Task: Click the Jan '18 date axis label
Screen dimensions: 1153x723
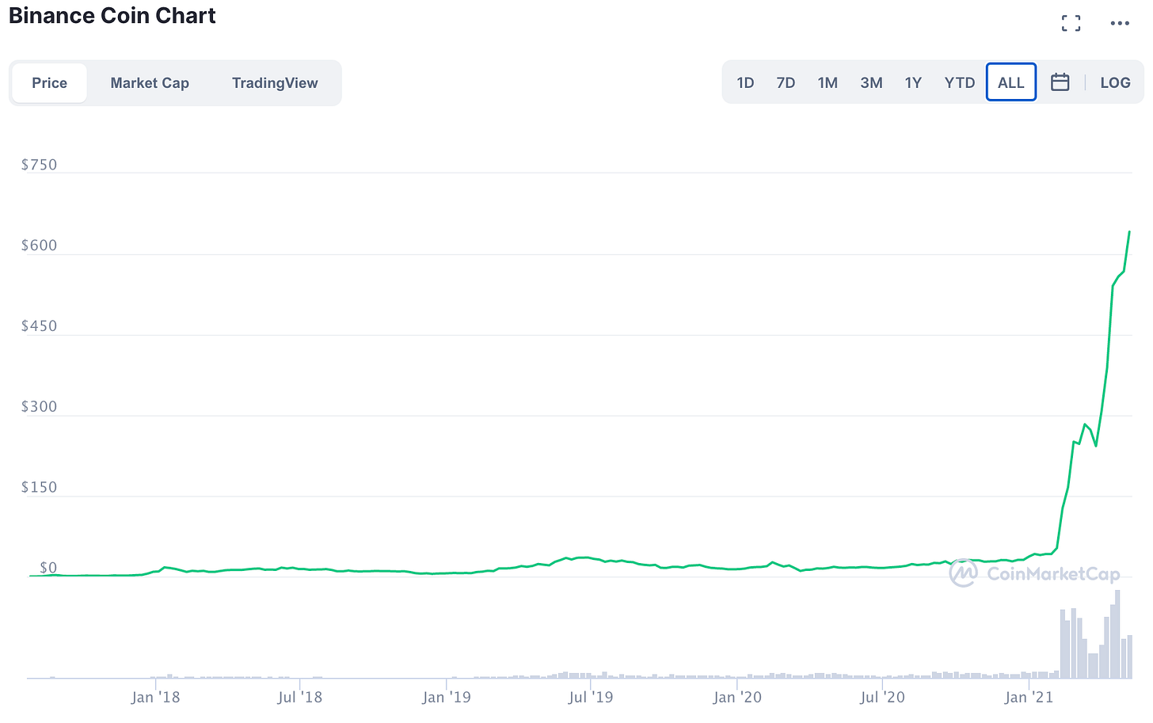Action: coord(155,697)
